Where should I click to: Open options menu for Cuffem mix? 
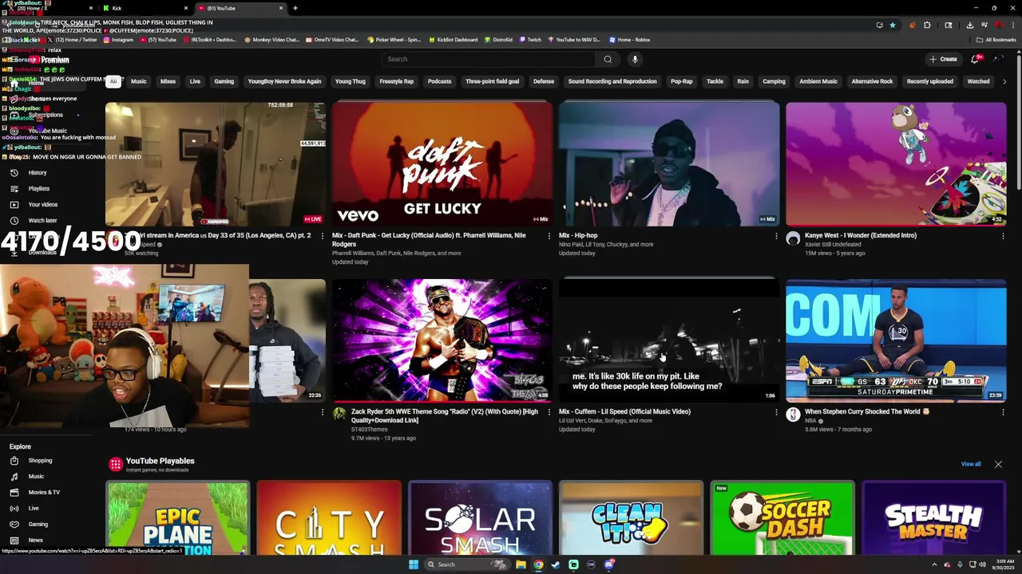coord(776,412)
